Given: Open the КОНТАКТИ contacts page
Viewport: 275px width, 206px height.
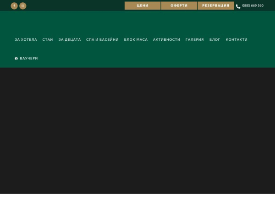Looking at the screenshot, I should click(236, 39).
